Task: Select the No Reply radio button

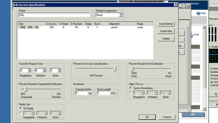Action: click(21, 108)
